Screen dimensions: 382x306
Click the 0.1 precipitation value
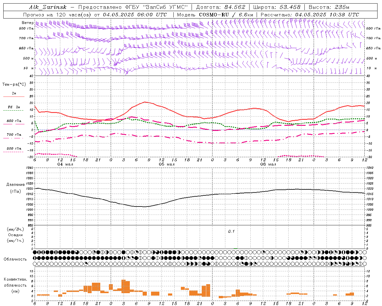231,232
